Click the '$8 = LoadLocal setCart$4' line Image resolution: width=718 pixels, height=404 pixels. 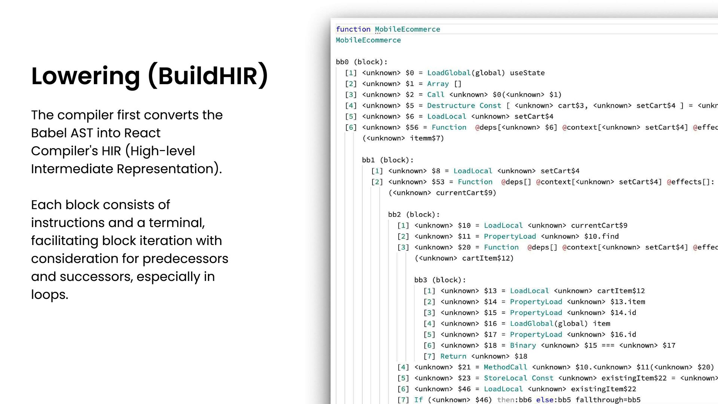point(475,171)
